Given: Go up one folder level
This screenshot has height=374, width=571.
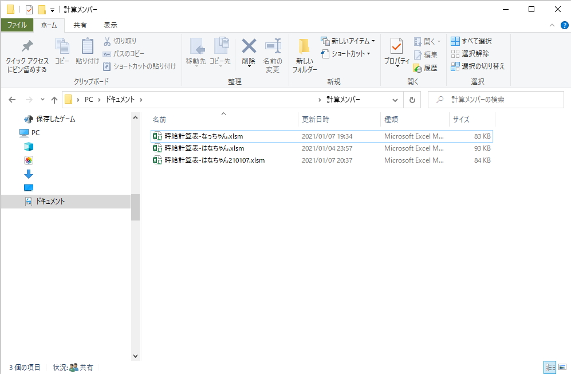Looking at the screenshot, I should (x=54, y=100).
